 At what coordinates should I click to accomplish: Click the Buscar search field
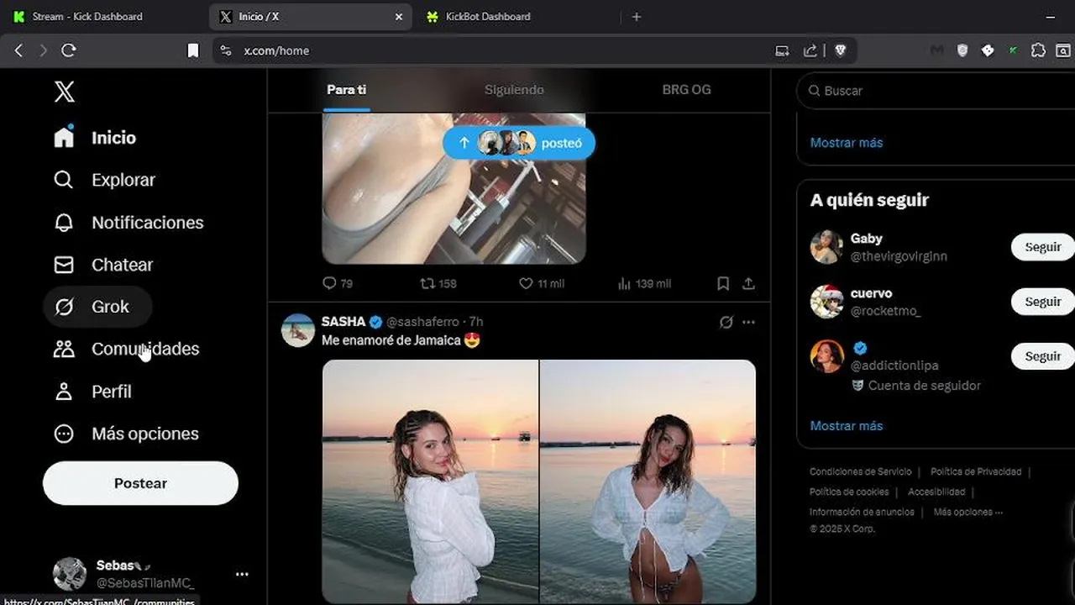pyautogui.click(x=936, y=91)
